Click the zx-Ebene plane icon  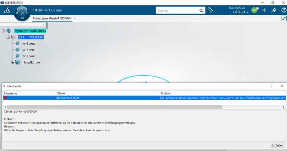pyautogui.click(x=18, y=56)
